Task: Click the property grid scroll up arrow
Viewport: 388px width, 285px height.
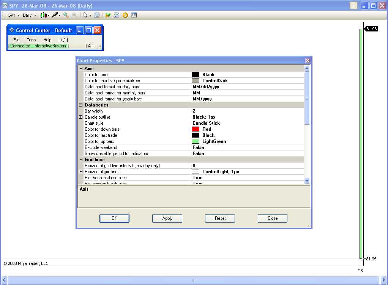Action: click(x=307, y=69)
